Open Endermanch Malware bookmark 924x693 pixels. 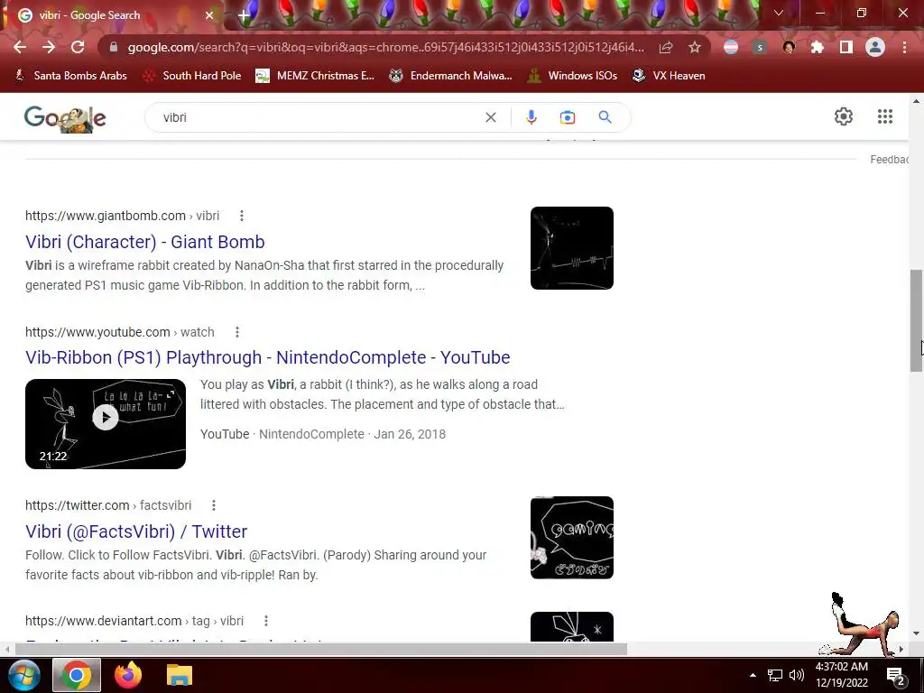(x=450, y=76)
